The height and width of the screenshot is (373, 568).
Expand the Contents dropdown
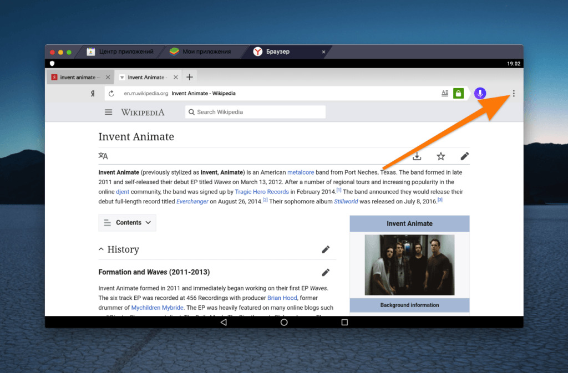pos(127,222)
